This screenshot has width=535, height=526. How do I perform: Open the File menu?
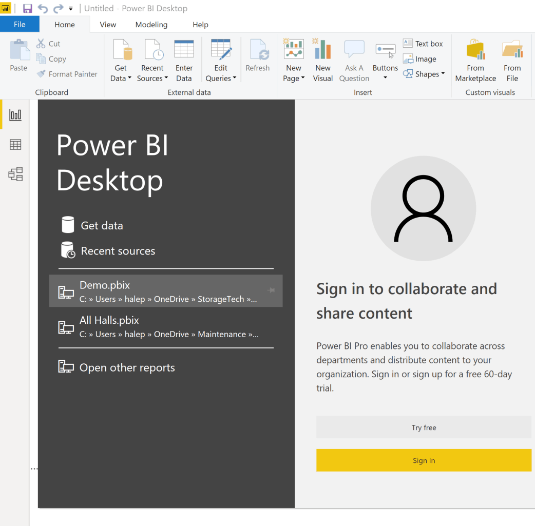[20, 25]
